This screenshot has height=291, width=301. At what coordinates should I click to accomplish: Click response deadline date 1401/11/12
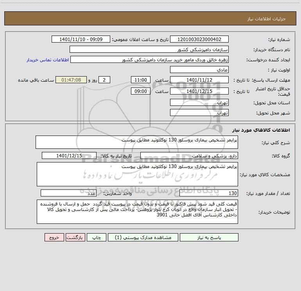click(x=199, y=80)
